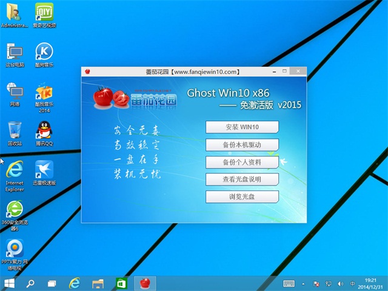This screenshot has width=388, height=291.
Task: Open the 迅雷极速版 desktop shortcut
Action: tap(44, 170)
